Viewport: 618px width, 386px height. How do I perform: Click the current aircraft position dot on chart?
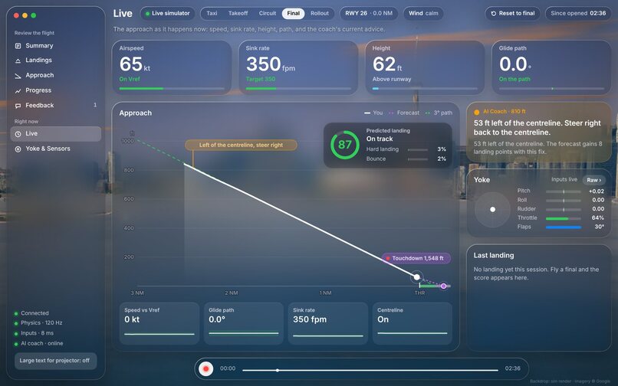416,277
